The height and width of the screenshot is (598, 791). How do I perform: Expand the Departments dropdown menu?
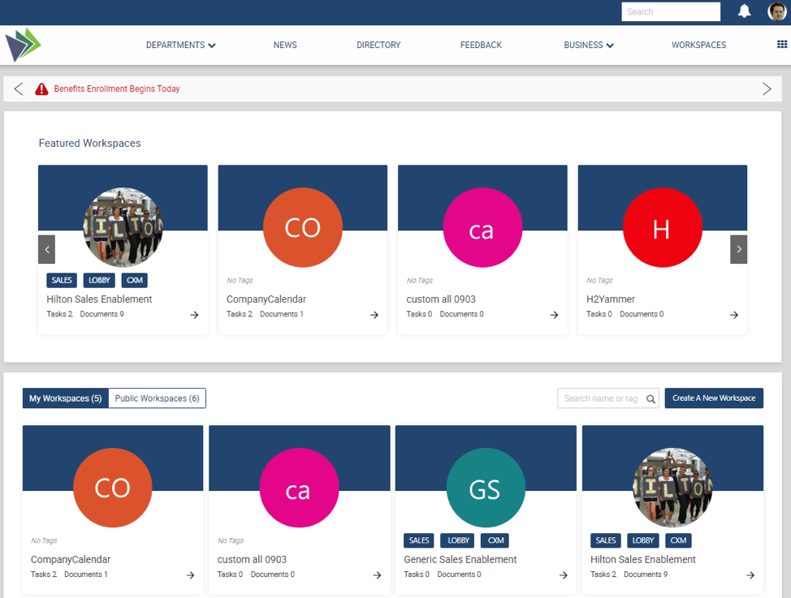pyautogui.click(x=180, y=45)
